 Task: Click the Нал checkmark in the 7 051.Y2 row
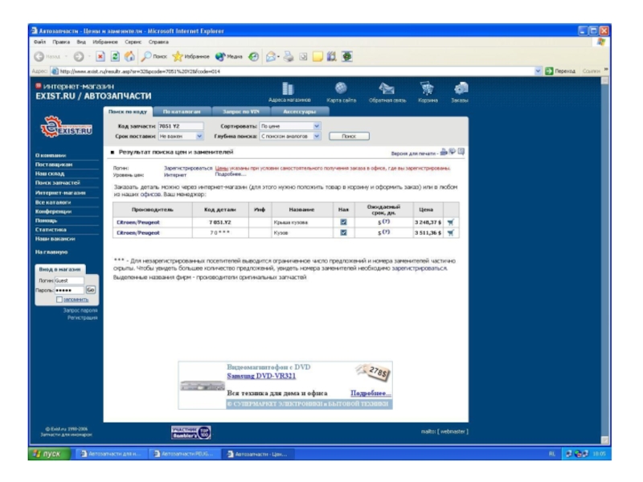[x=344, y=223]
